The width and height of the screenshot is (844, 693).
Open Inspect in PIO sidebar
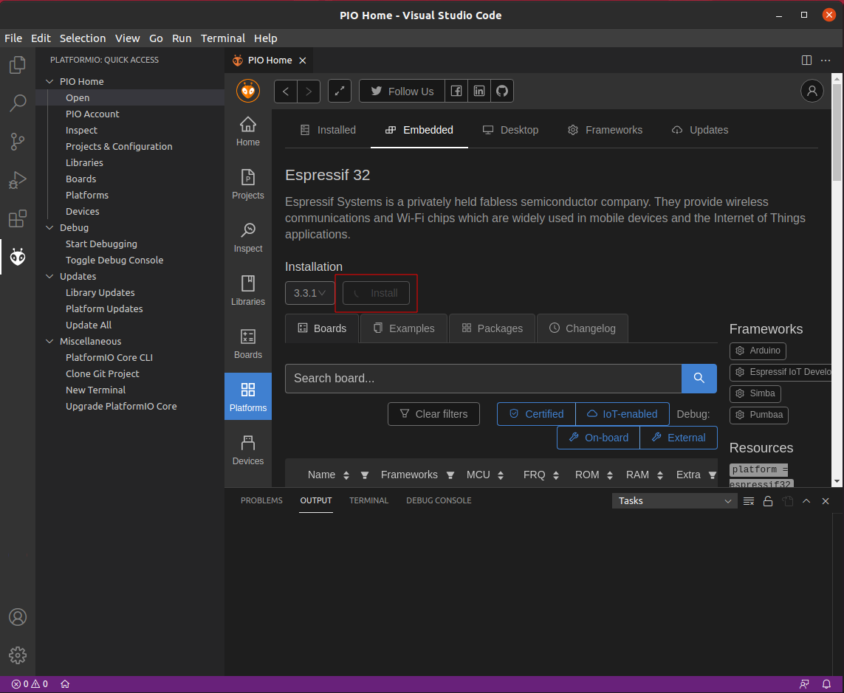[x=248, y=238]
